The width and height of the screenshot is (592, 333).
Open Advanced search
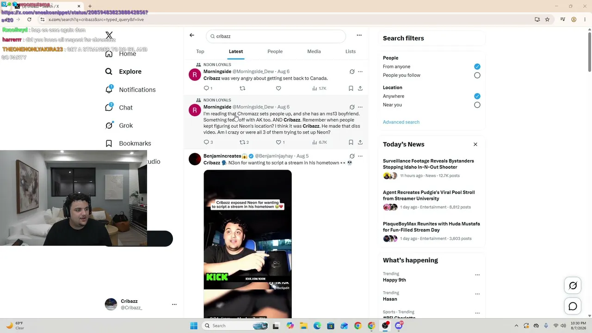coord(401,122)
